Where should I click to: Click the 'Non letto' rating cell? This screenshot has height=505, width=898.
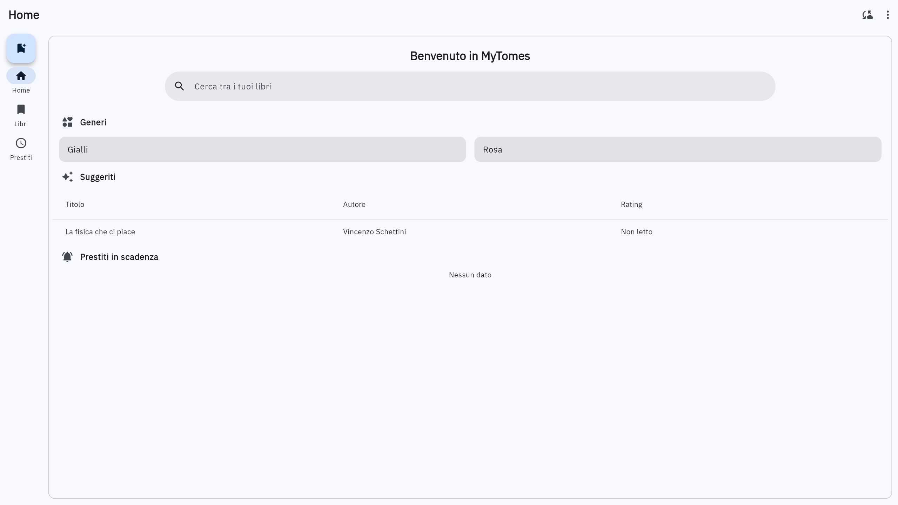point(636,232)
